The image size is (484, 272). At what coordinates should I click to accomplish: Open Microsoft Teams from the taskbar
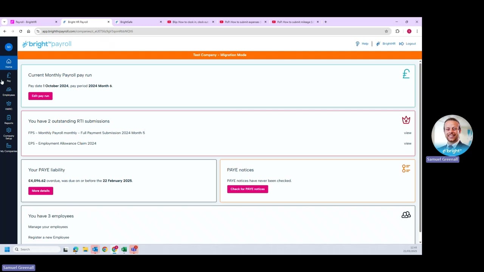click(134, 249)
